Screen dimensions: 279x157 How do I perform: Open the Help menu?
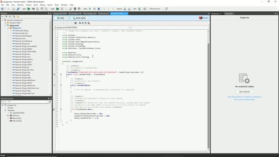pyautogui.click(x=71, y=5)
